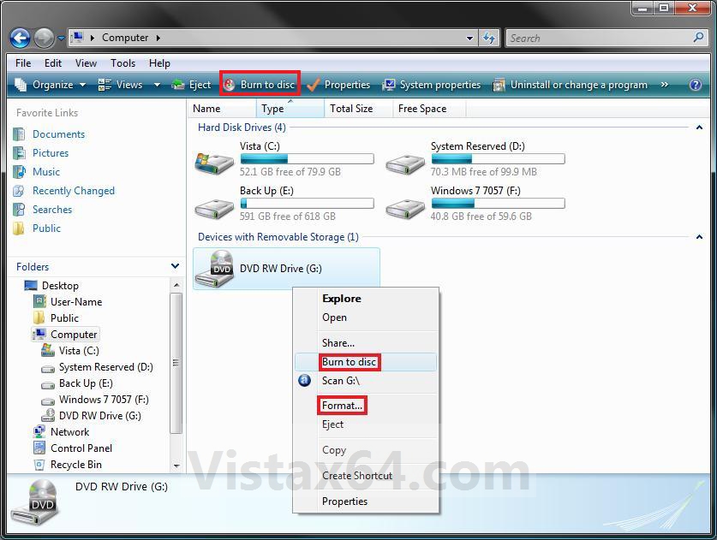Sort by the Total Size column
Viewport: 717px width, 540px height.
click(x=358, y=109)
